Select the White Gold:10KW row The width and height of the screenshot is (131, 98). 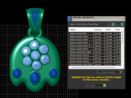coord(95,58)
